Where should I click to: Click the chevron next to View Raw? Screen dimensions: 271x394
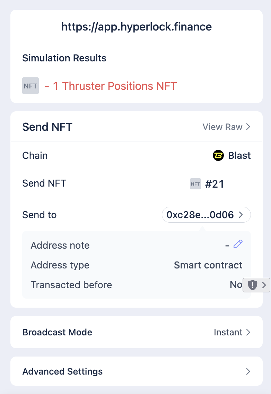tap(248, 127)
